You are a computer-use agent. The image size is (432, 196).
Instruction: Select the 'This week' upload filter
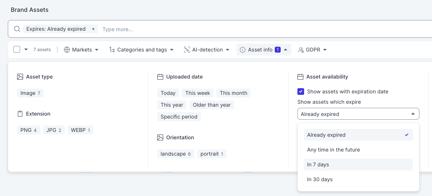coord(197,93)
